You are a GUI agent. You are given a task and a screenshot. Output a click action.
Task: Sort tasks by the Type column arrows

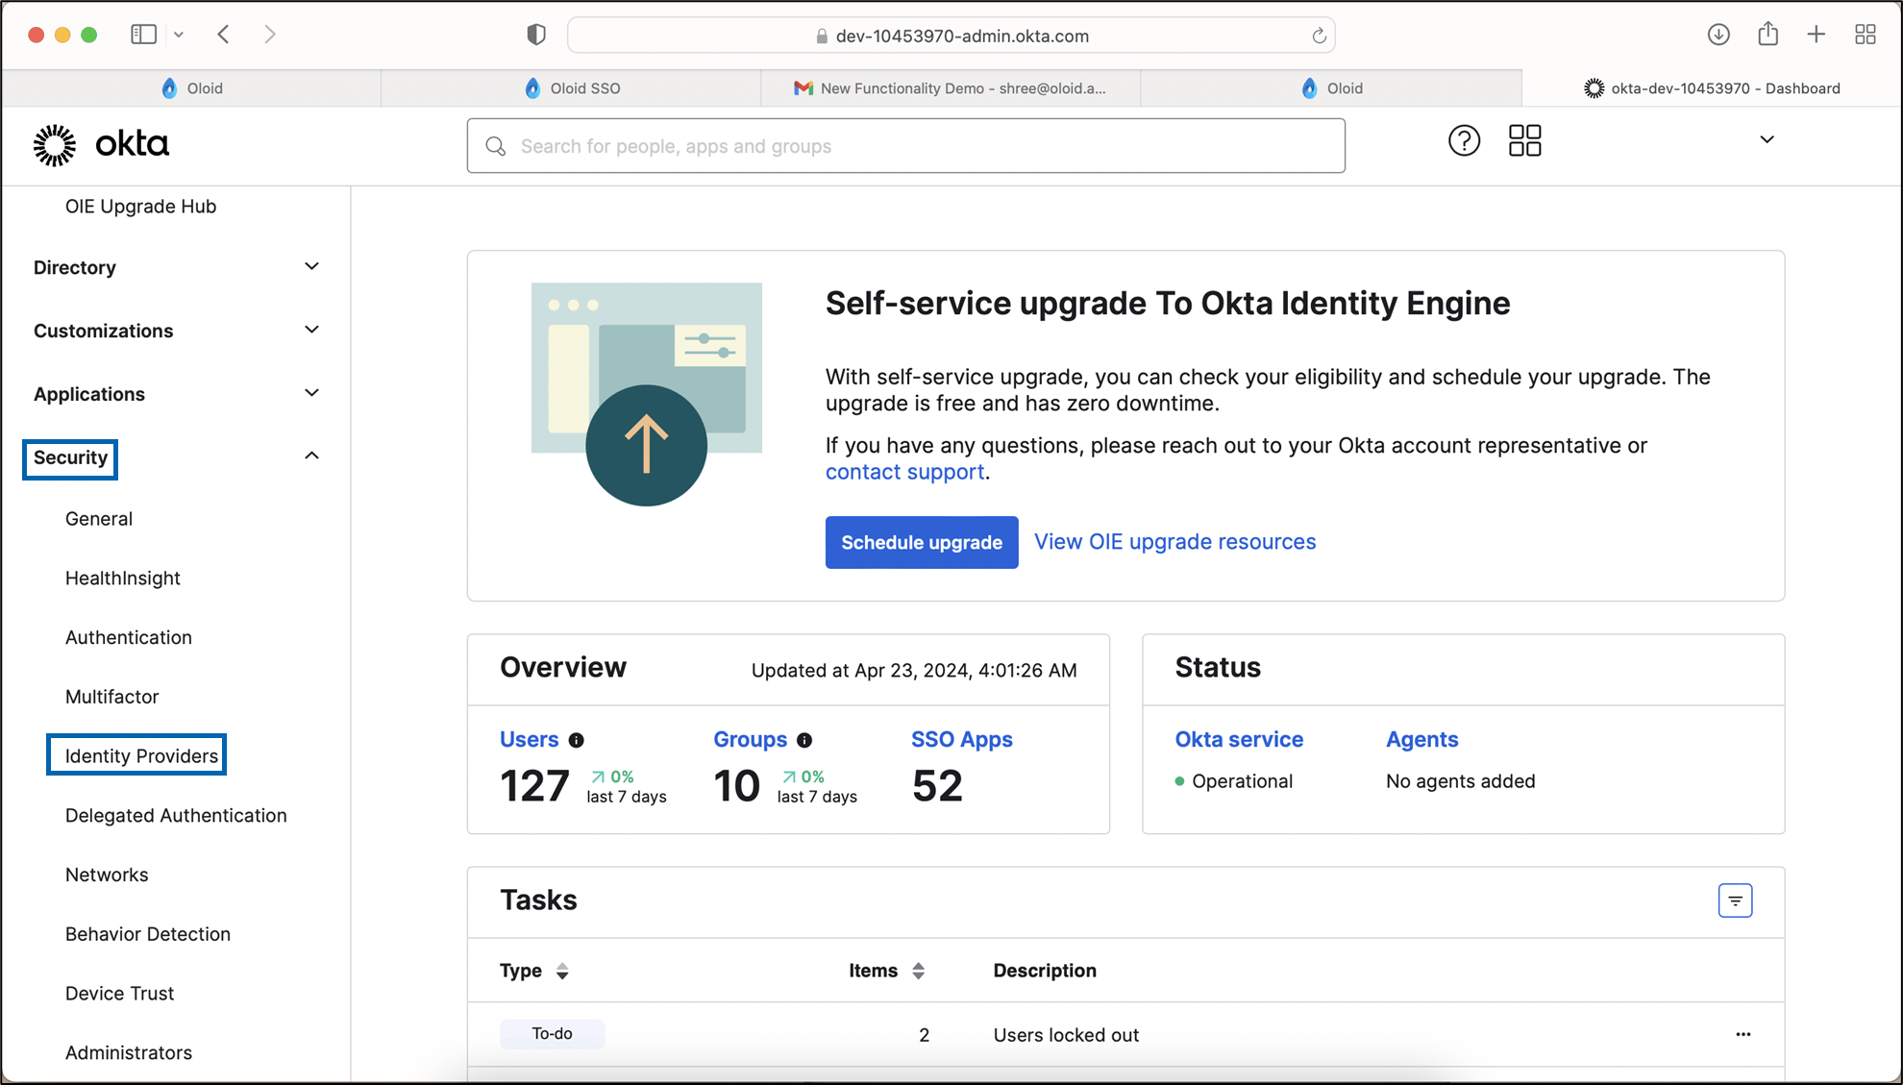point(562,972)
